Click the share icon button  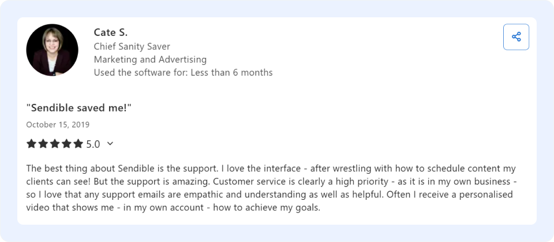point(516,37)
